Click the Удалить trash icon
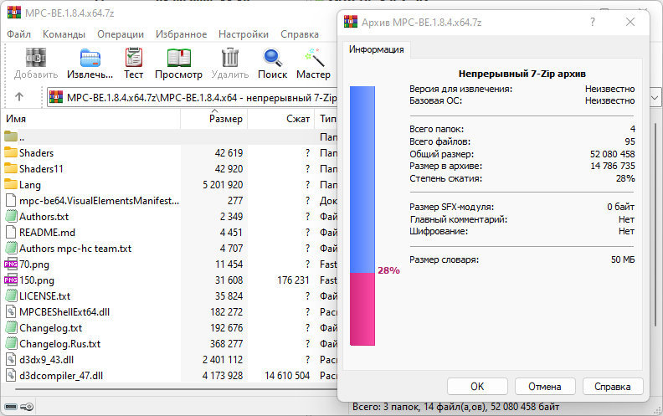Viewport: 663px width, 416px height. tap(230, 58)
